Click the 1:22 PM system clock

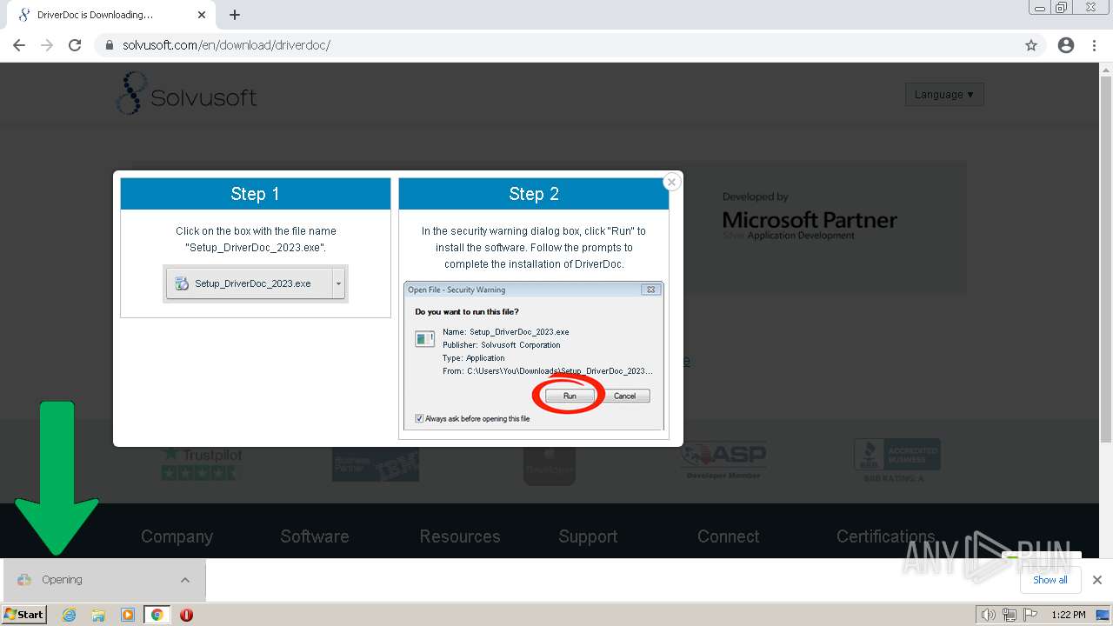(1069, 615)
